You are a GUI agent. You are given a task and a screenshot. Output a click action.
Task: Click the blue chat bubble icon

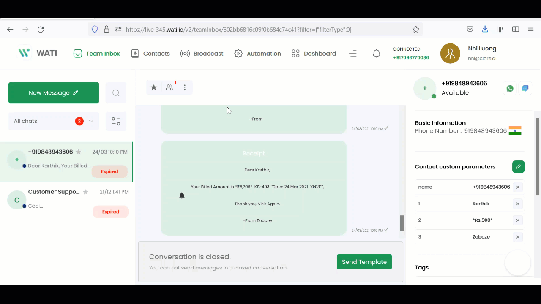pyautogui.click(x=525, y=88)
